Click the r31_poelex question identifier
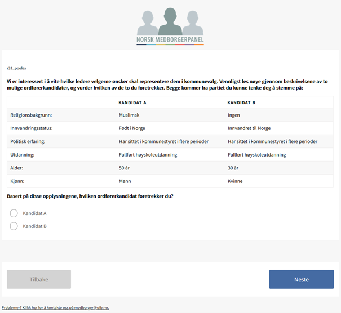This screenshot has height=313, width=341. pos(17,68)
